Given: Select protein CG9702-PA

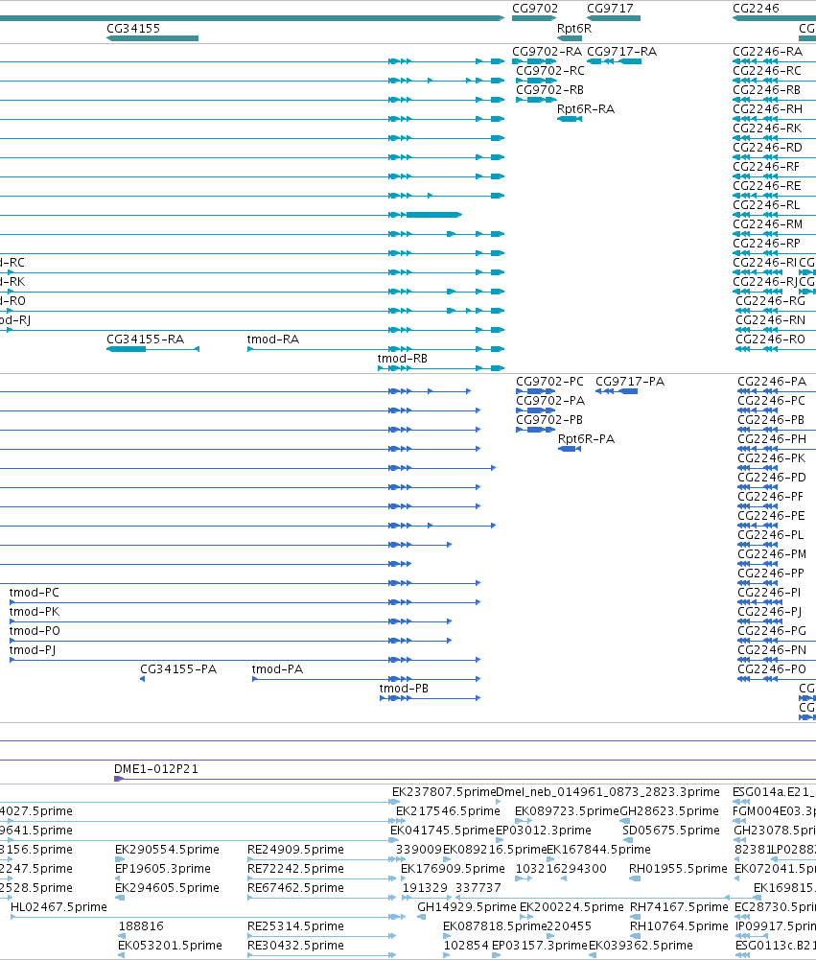Looking at the screenshot, I should 550,401.
